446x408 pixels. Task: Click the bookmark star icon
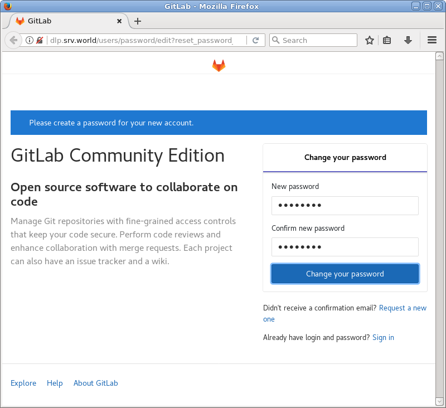369,40
